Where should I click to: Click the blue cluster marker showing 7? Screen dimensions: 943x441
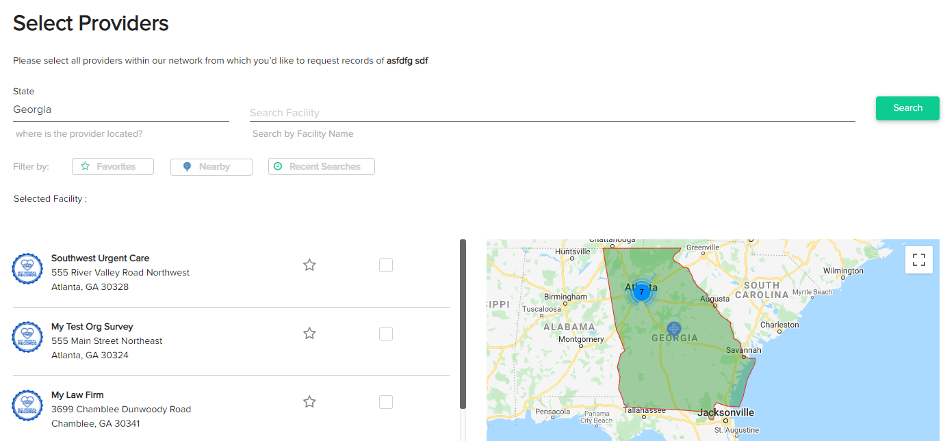642,292
